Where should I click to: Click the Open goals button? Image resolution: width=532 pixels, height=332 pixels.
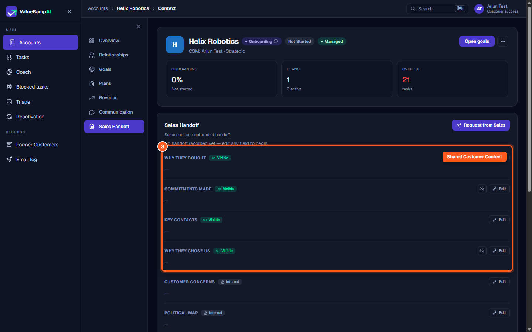point(477,41)
